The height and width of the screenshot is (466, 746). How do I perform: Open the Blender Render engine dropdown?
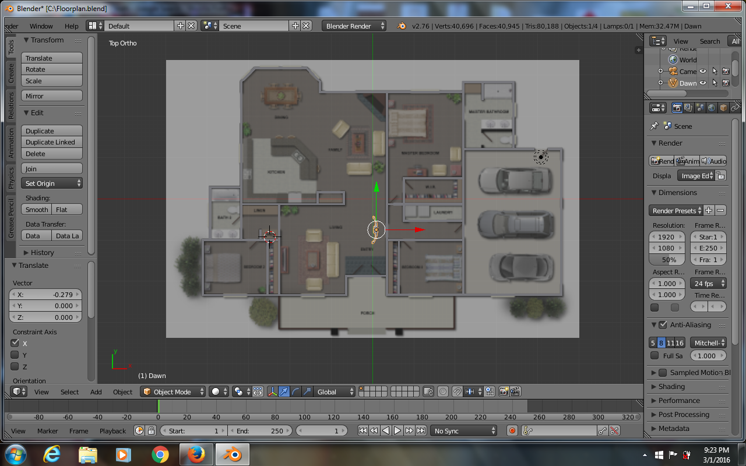coord(354,26)
